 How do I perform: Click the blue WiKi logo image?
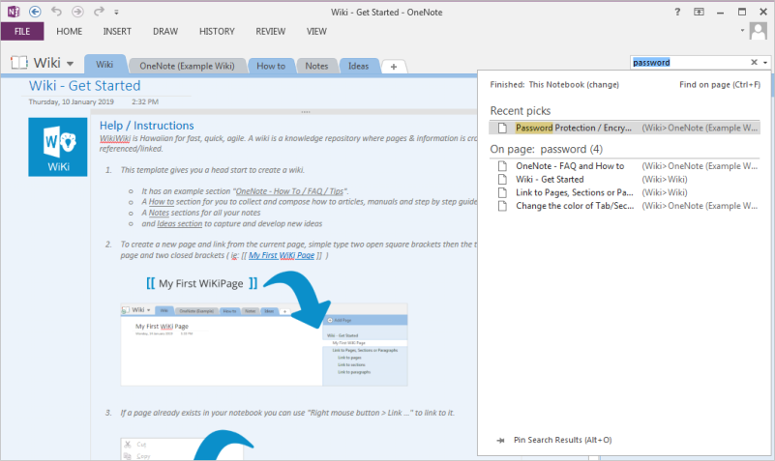58,147
